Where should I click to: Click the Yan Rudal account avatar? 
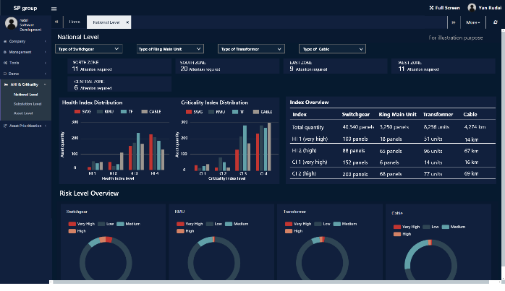tap(472, 7)
